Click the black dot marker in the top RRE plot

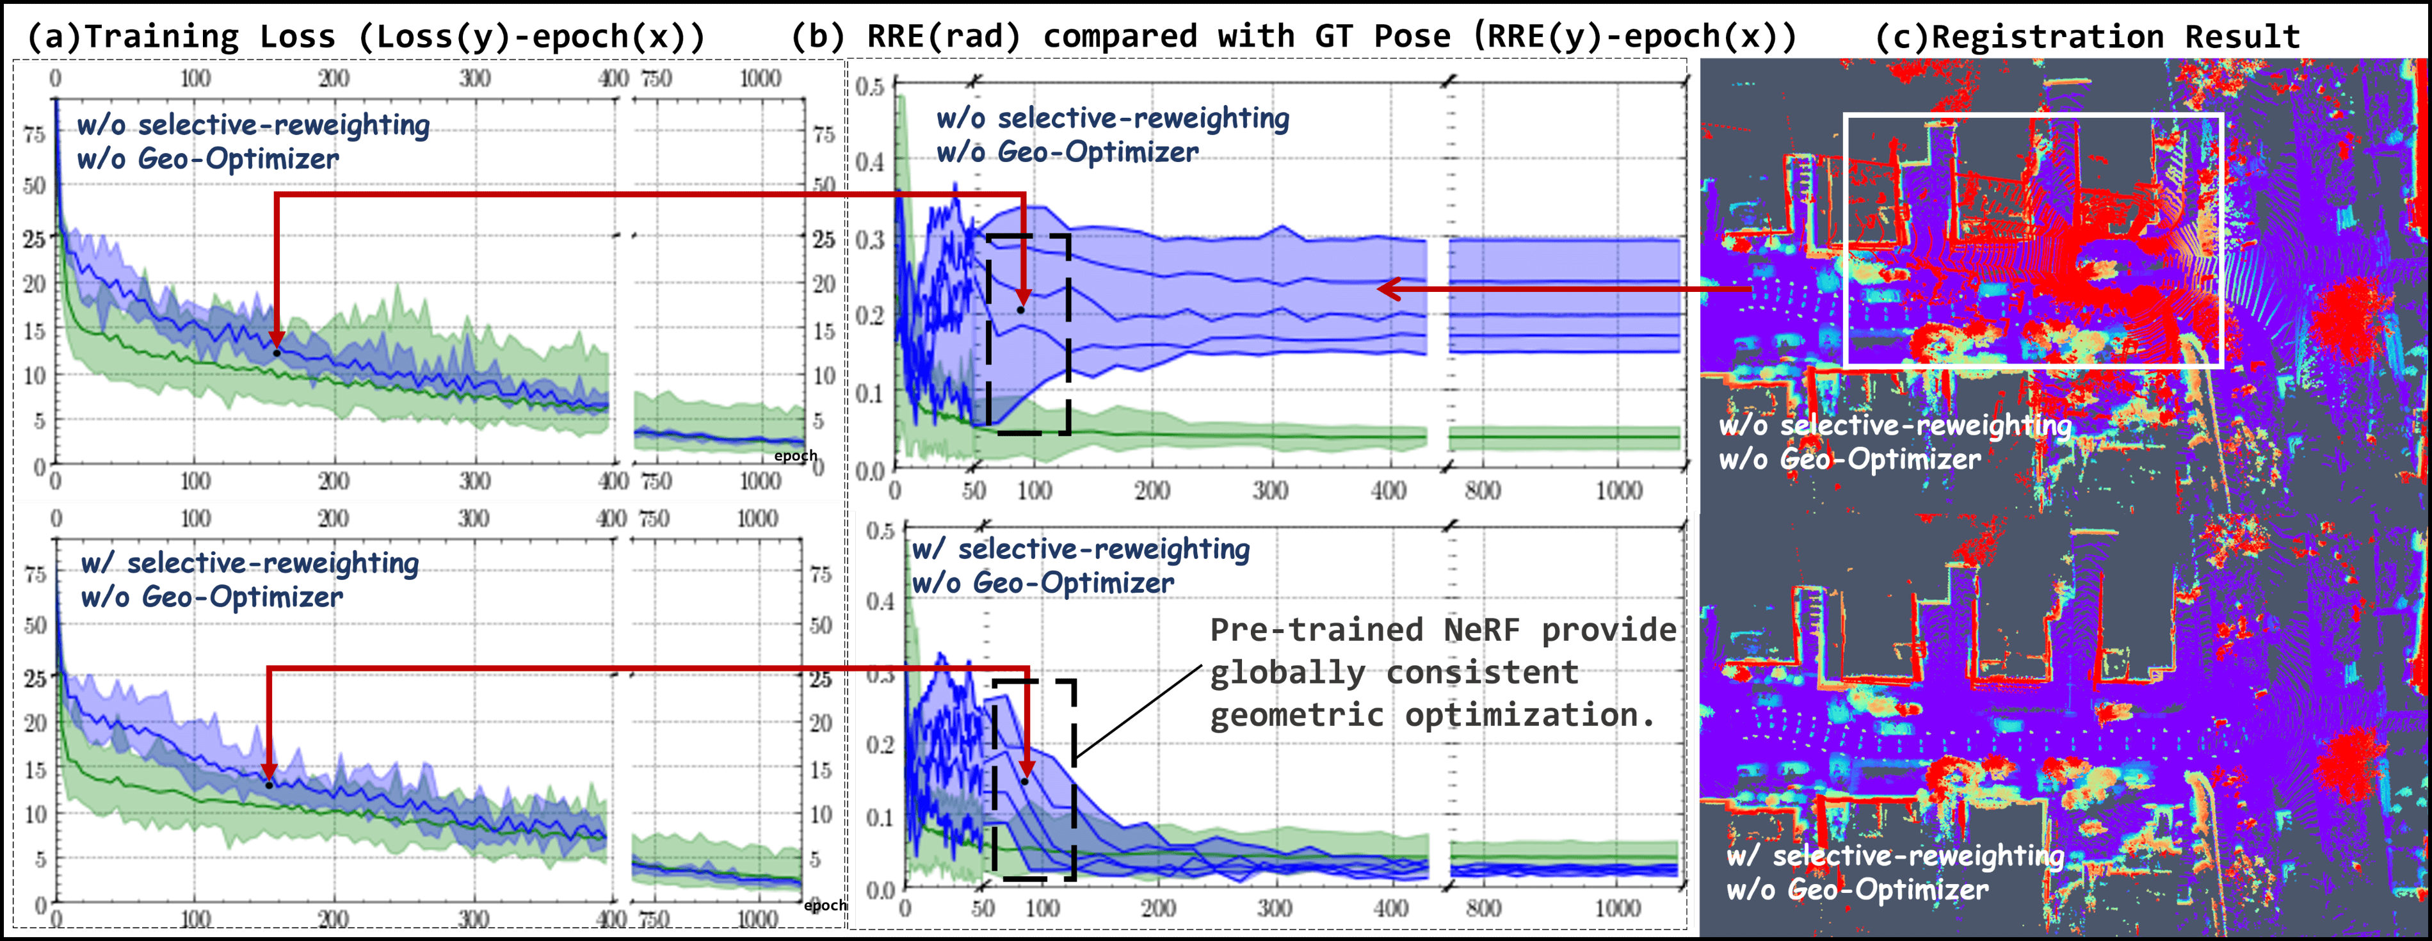(1020, 310)
